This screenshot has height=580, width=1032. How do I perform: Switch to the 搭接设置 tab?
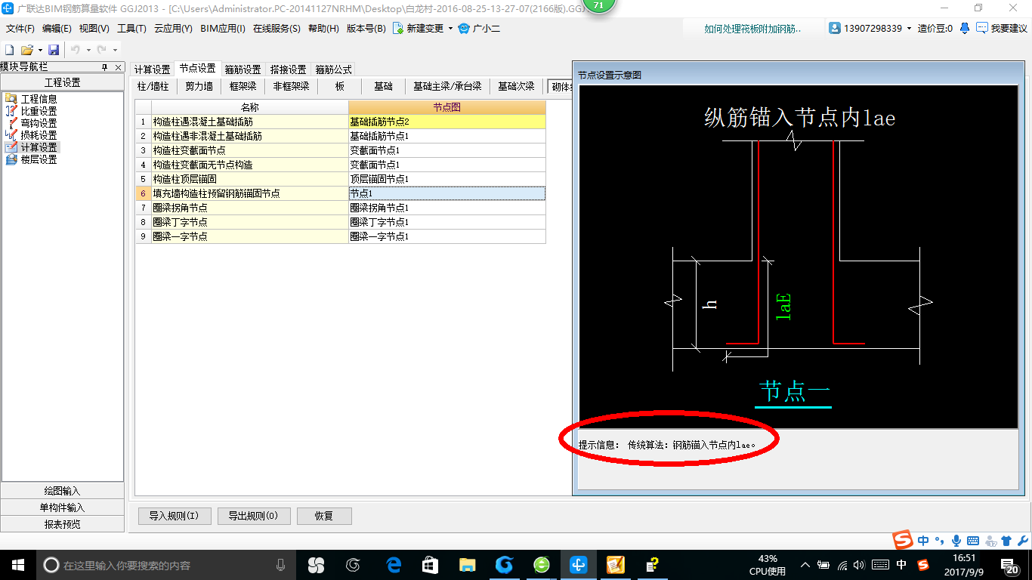[288, 69]
